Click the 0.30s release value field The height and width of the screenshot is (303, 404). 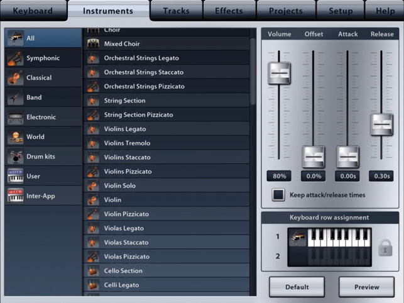(x=381, y=176)
